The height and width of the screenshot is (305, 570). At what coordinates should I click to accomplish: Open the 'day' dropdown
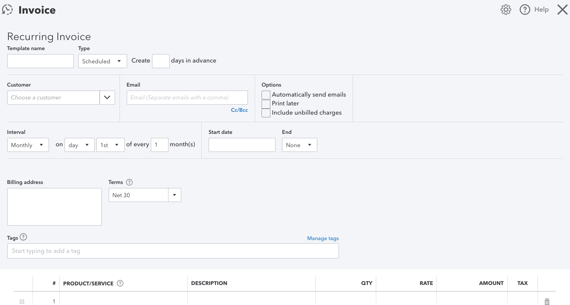point(79,145)
